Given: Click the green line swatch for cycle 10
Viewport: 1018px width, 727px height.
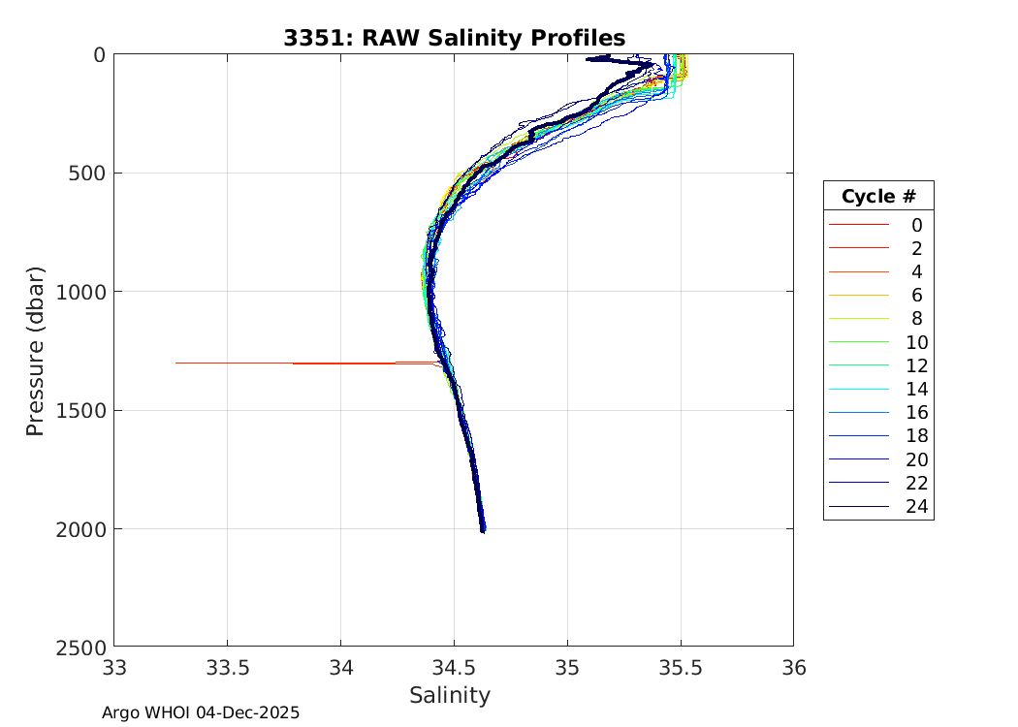Looking at the screenshot, I should coord(858,342).
